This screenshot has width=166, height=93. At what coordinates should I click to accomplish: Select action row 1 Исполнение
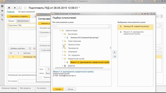[22, 57]
